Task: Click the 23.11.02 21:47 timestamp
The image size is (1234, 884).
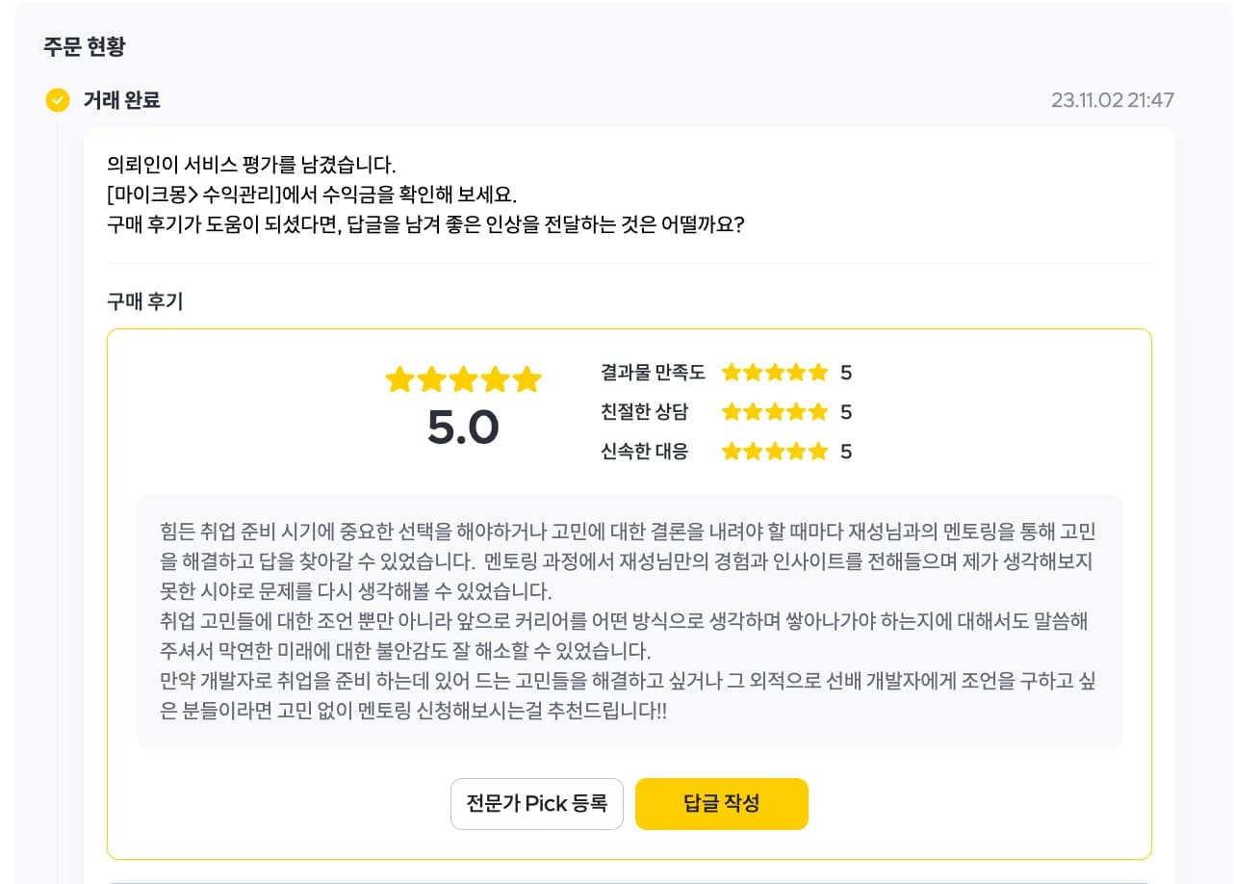Action: 1113,100
